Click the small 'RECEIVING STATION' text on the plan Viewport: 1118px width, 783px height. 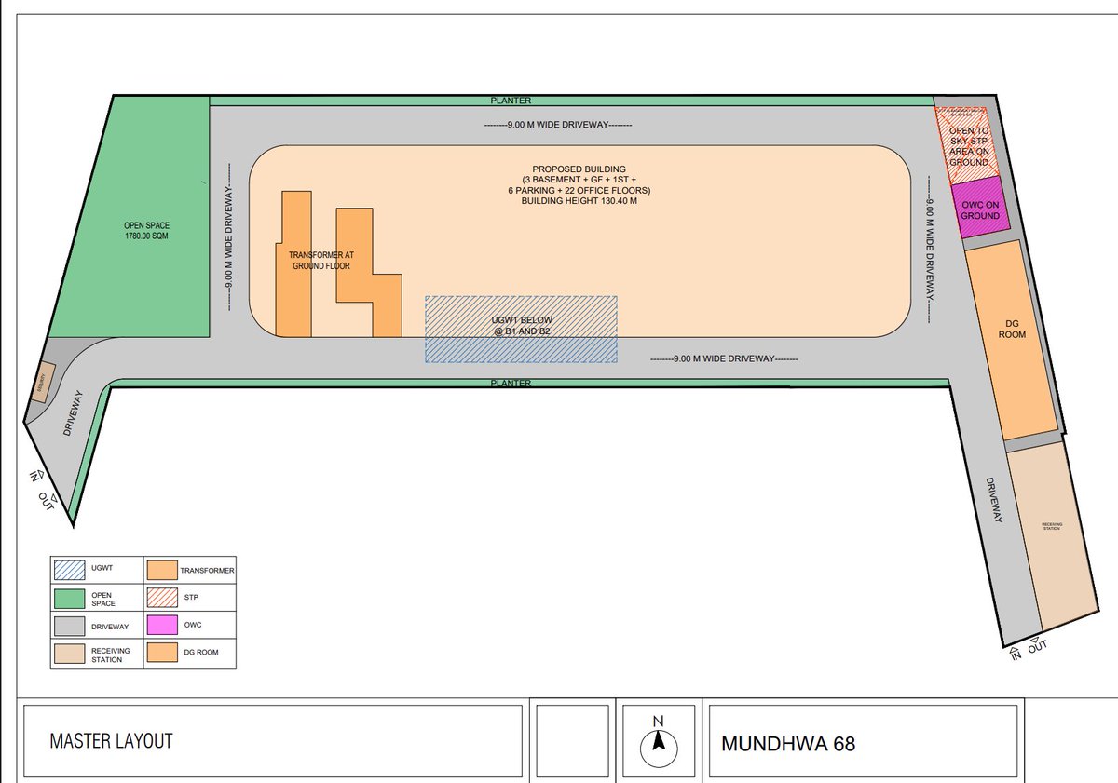point(1051,526)
